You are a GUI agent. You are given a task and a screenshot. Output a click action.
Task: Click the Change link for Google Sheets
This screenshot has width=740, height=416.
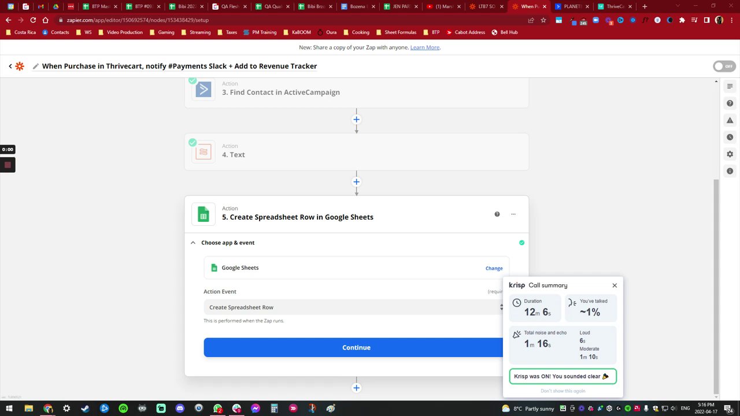click(x=494, y=268)
